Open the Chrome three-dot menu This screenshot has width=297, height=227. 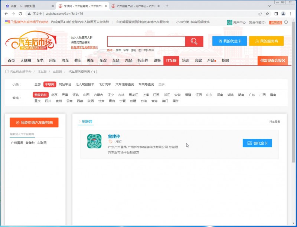click(x=290, y=14)
